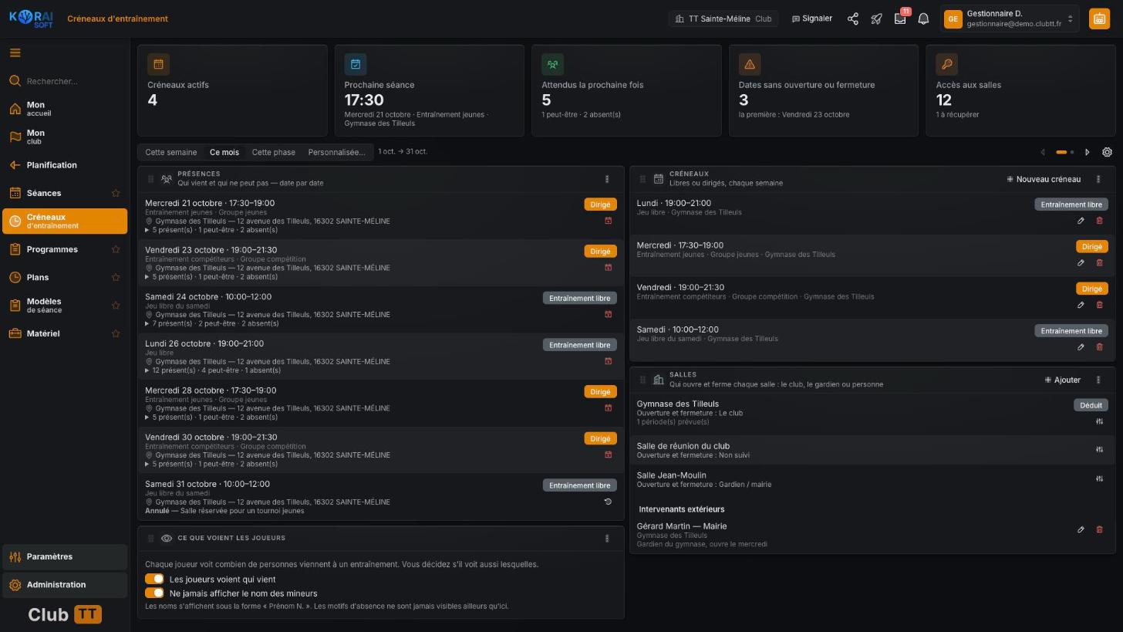
Task: Cancel the Mercredi 21 octobre session icon
Action: tap(608, 221)
